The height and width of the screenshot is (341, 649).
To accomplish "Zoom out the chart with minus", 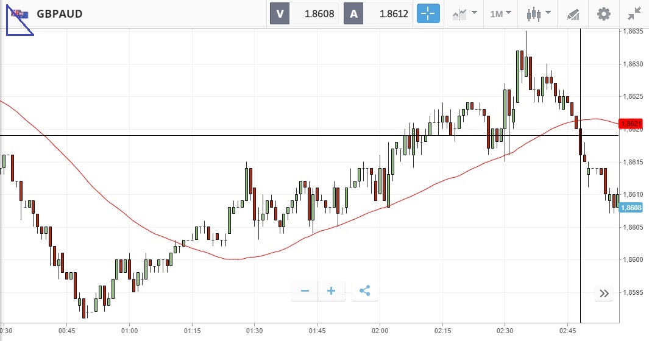I will tap(305, 291).
